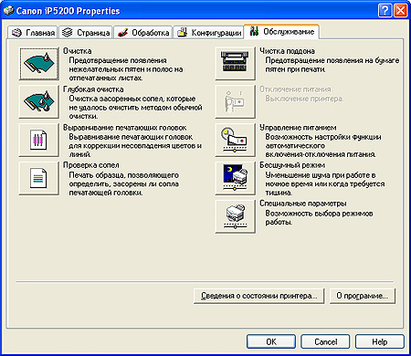The image size is (411, 356).
Task: Click the Проверка сопел heading text
Action: point(91,165)
